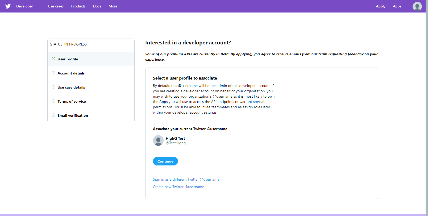Screen dimensions: 428x216
Task: Click the Twitter bird logo
Action: (8, 6)
